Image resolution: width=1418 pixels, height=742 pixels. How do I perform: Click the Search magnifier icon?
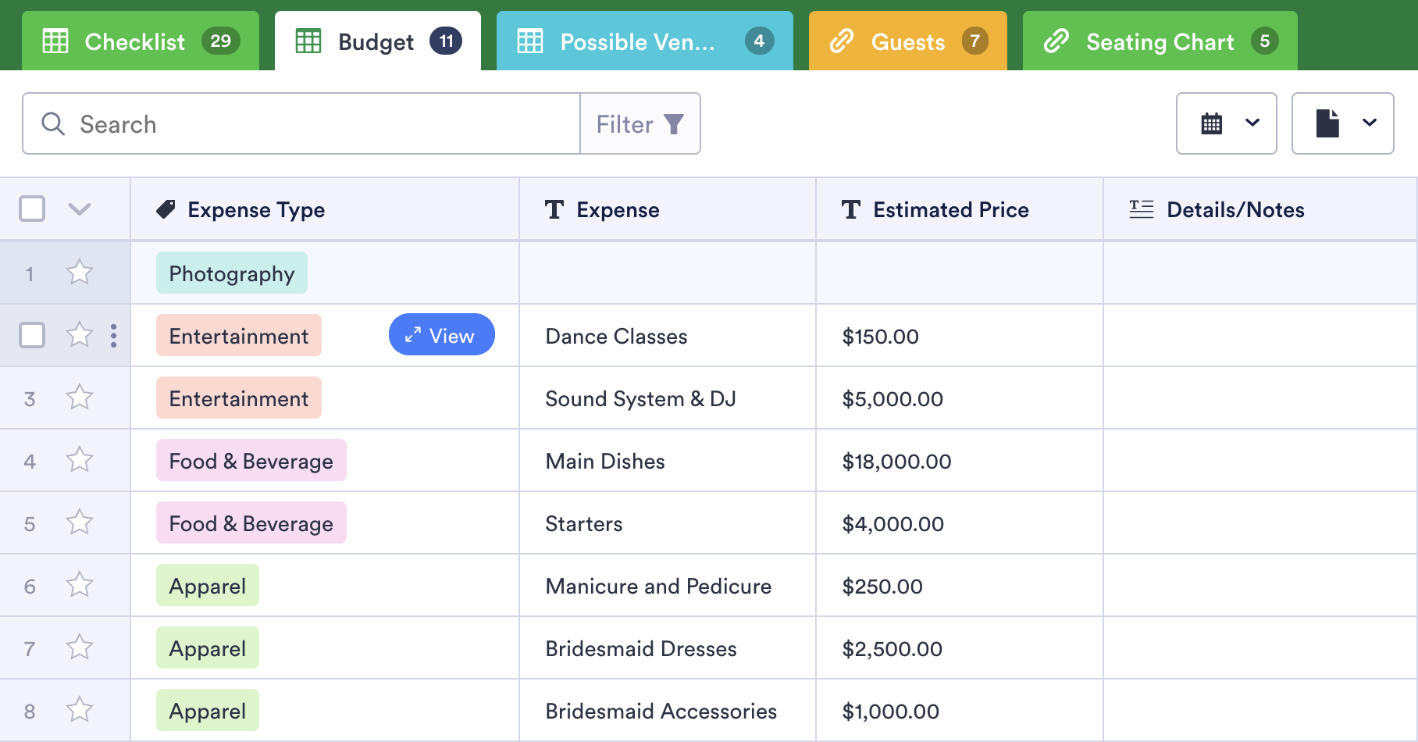click(53, 124)
